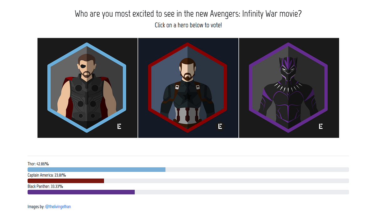
Task: Open the @thelivingethan profile link
Action: (x=58, y=207)
